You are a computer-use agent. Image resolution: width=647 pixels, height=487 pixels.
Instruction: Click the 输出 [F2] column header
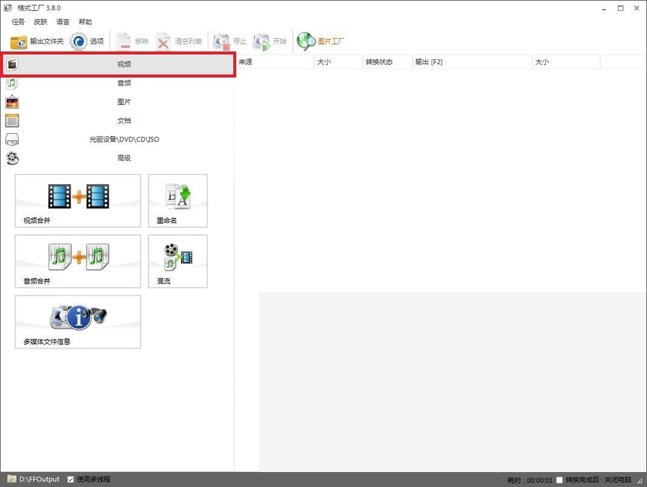tap(472, 62)
